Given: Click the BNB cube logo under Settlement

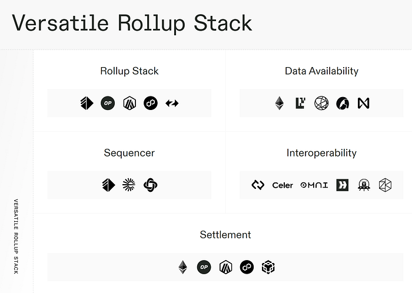Looking at the screenshot, I should 268,267.
